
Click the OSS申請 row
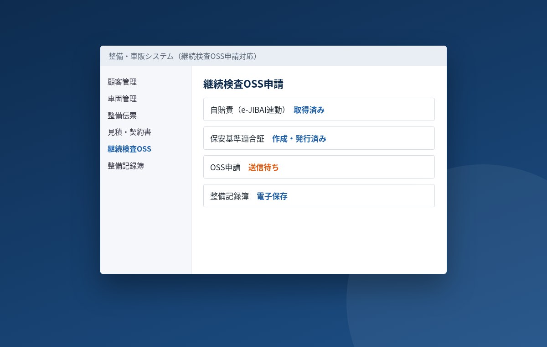point(319,167)
